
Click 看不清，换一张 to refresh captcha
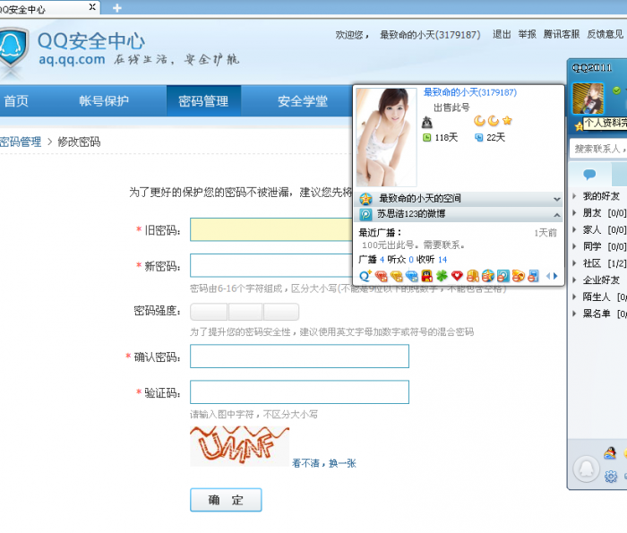point(324,463)
